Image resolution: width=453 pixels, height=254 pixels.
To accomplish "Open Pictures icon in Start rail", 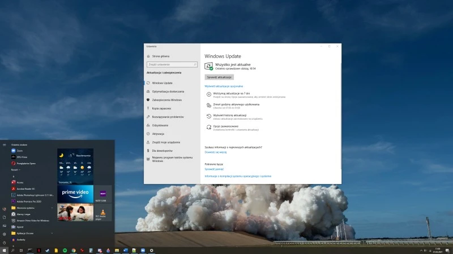I will point(5,226).
